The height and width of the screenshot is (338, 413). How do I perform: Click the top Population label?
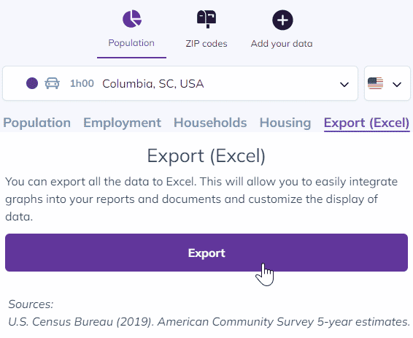pyautogui.click(x=131, y=43)
